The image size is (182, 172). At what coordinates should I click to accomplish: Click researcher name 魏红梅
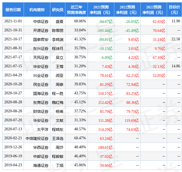pyautogui.click(x=58, y=102)
